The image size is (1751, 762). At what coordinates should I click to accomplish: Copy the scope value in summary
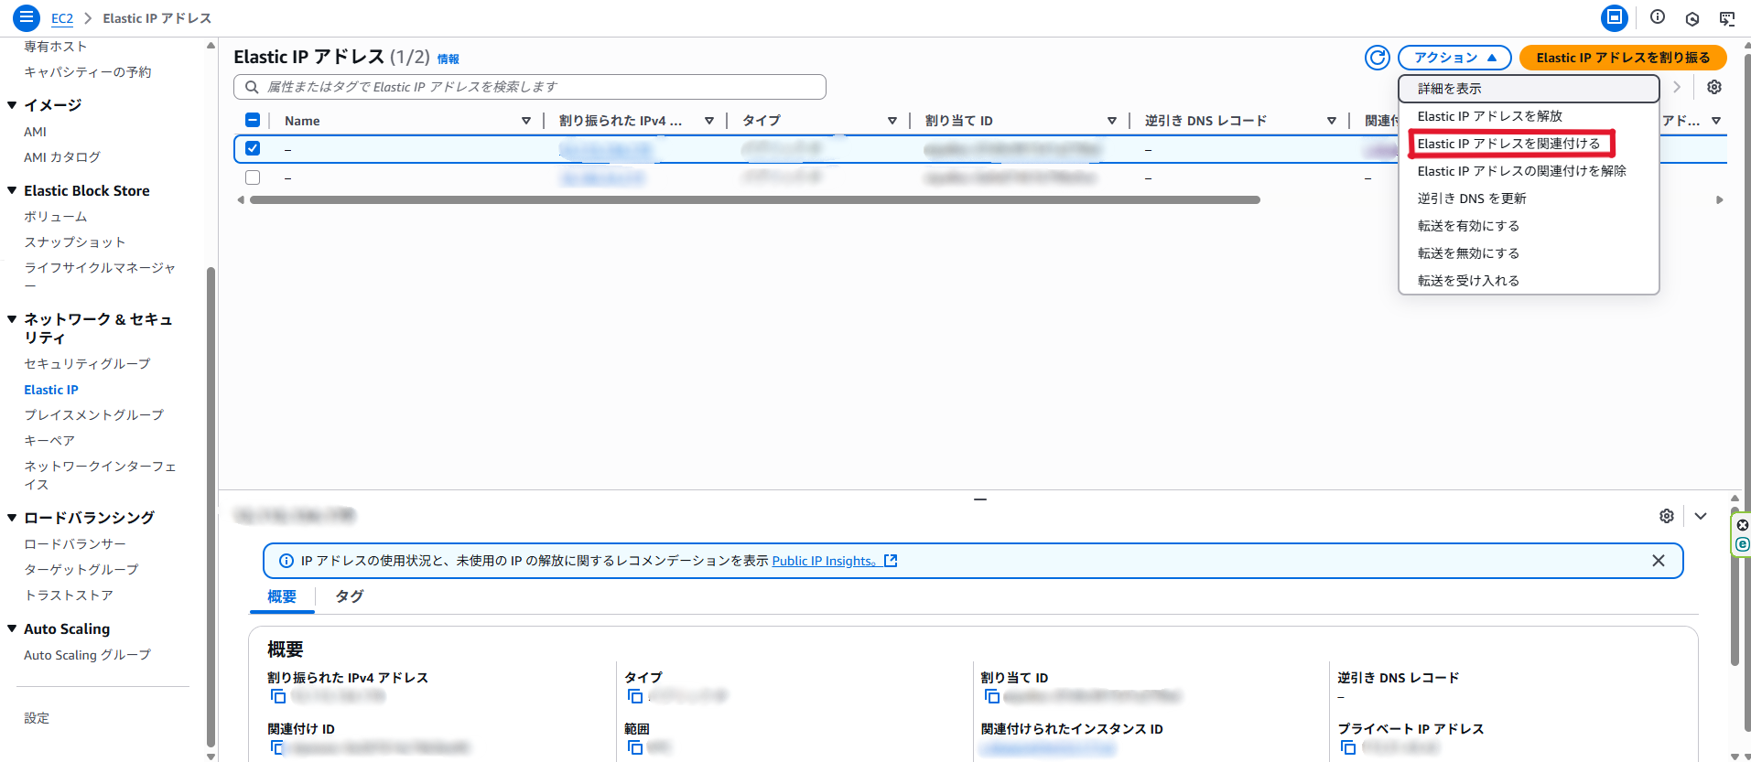click(x=635, y=747)
